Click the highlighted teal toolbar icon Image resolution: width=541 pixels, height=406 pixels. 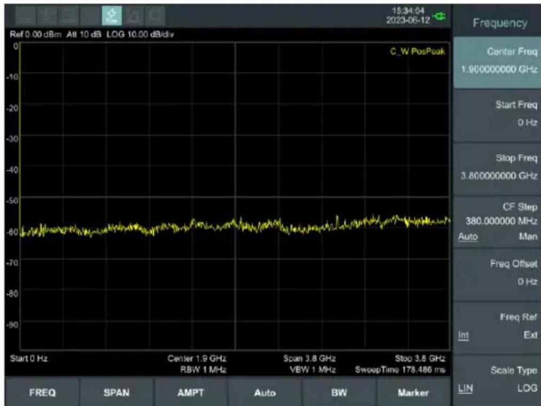(112, 16)
